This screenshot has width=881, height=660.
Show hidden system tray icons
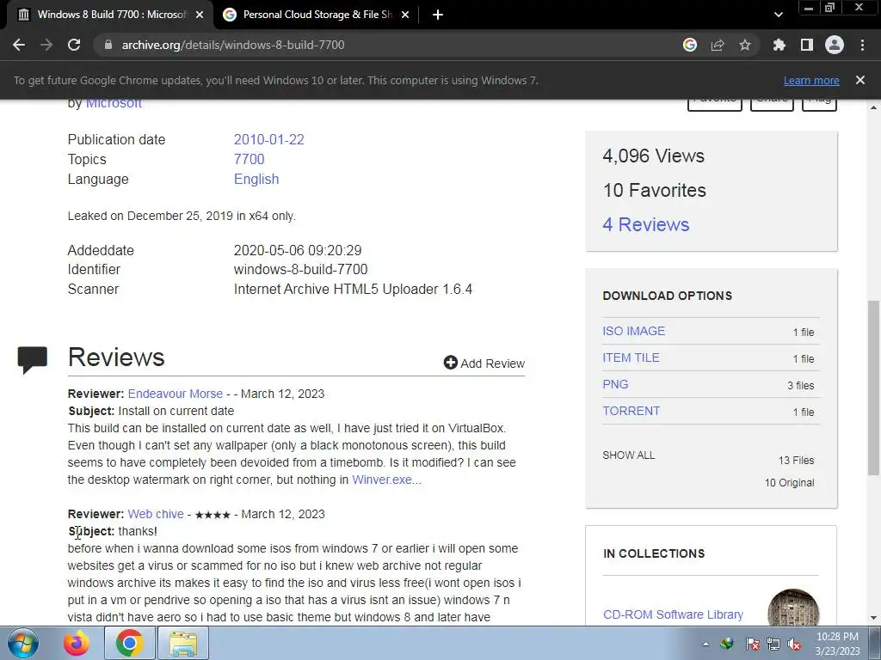[x=705, y=644]
